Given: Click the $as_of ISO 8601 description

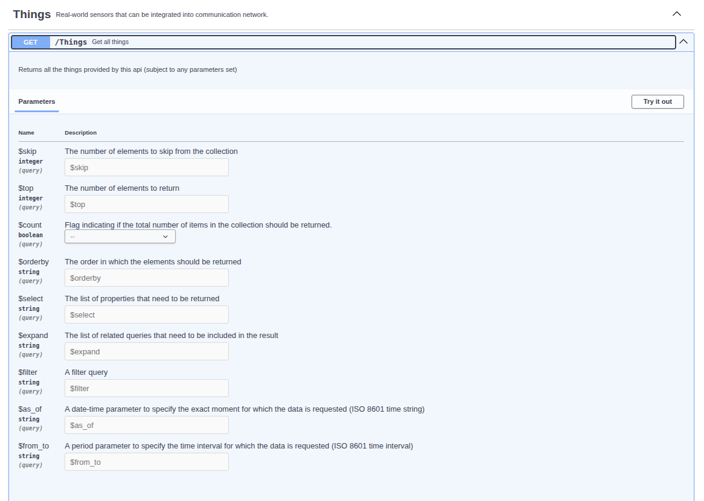Looking at the screenshot, I should [245, 409].
